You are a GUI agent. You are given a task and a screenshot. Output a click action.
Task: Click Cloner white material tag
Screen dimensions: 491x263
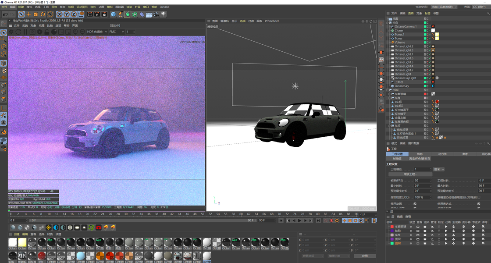point(433,30)
